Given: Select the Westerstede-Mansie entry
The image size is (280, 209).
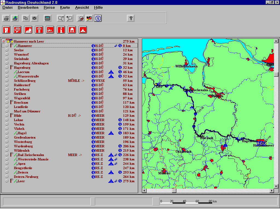Looking at the screenshot, I should [33, 159].
